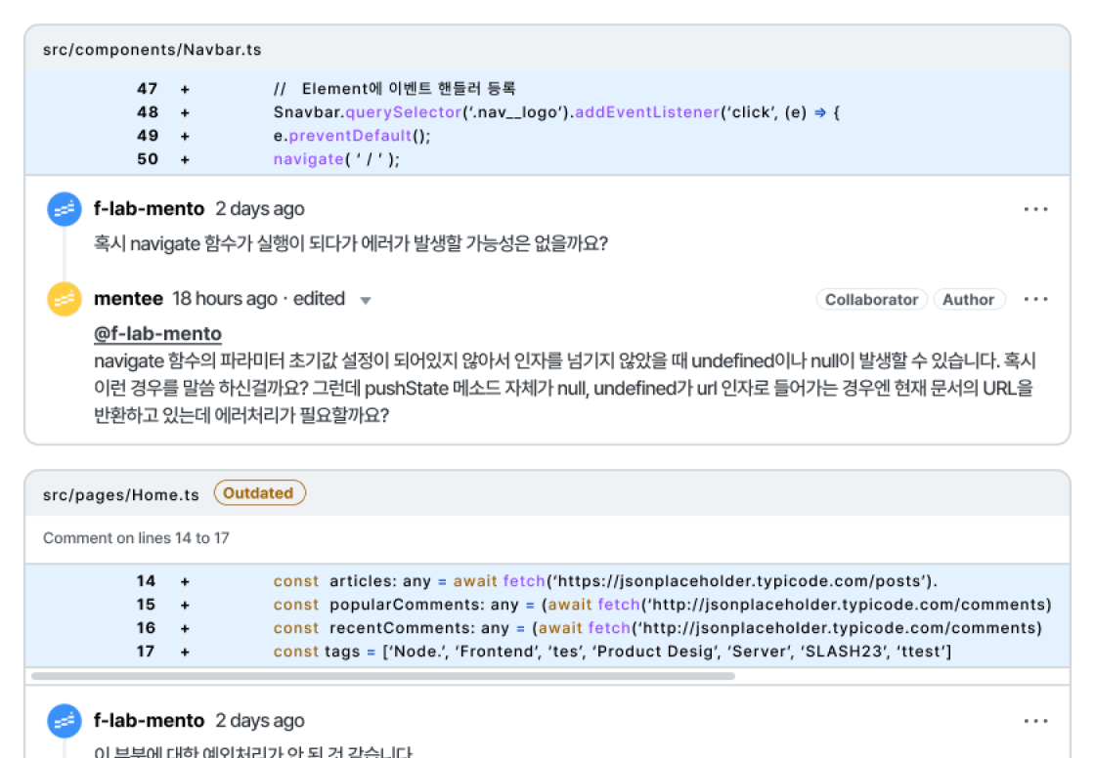
Task: Open three-dot menu on Home.ts comment
Action: pos(1035,721)
